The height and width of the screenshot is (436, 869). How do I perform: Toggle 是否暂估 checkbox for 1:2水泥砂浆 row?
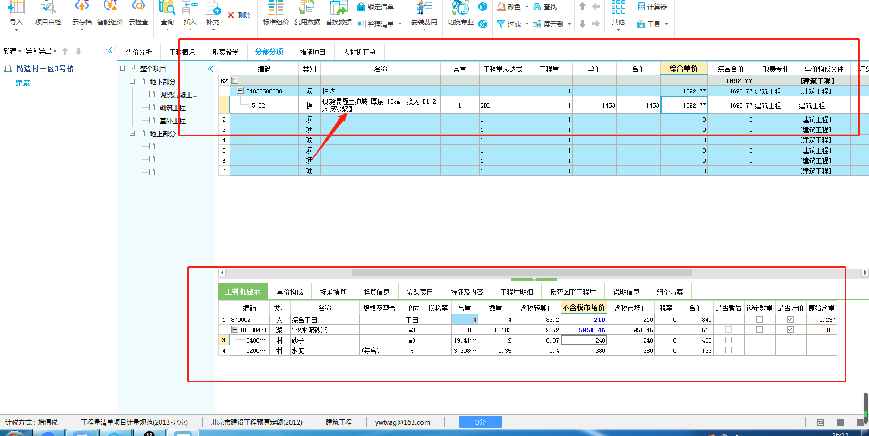728,330
